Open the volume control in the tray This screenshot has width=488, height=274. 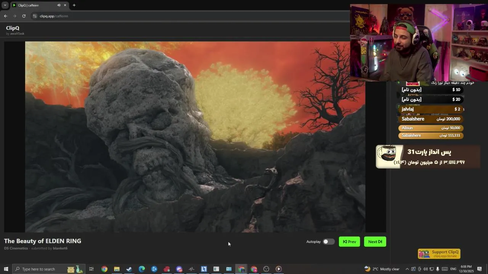[x=425, y=269]
